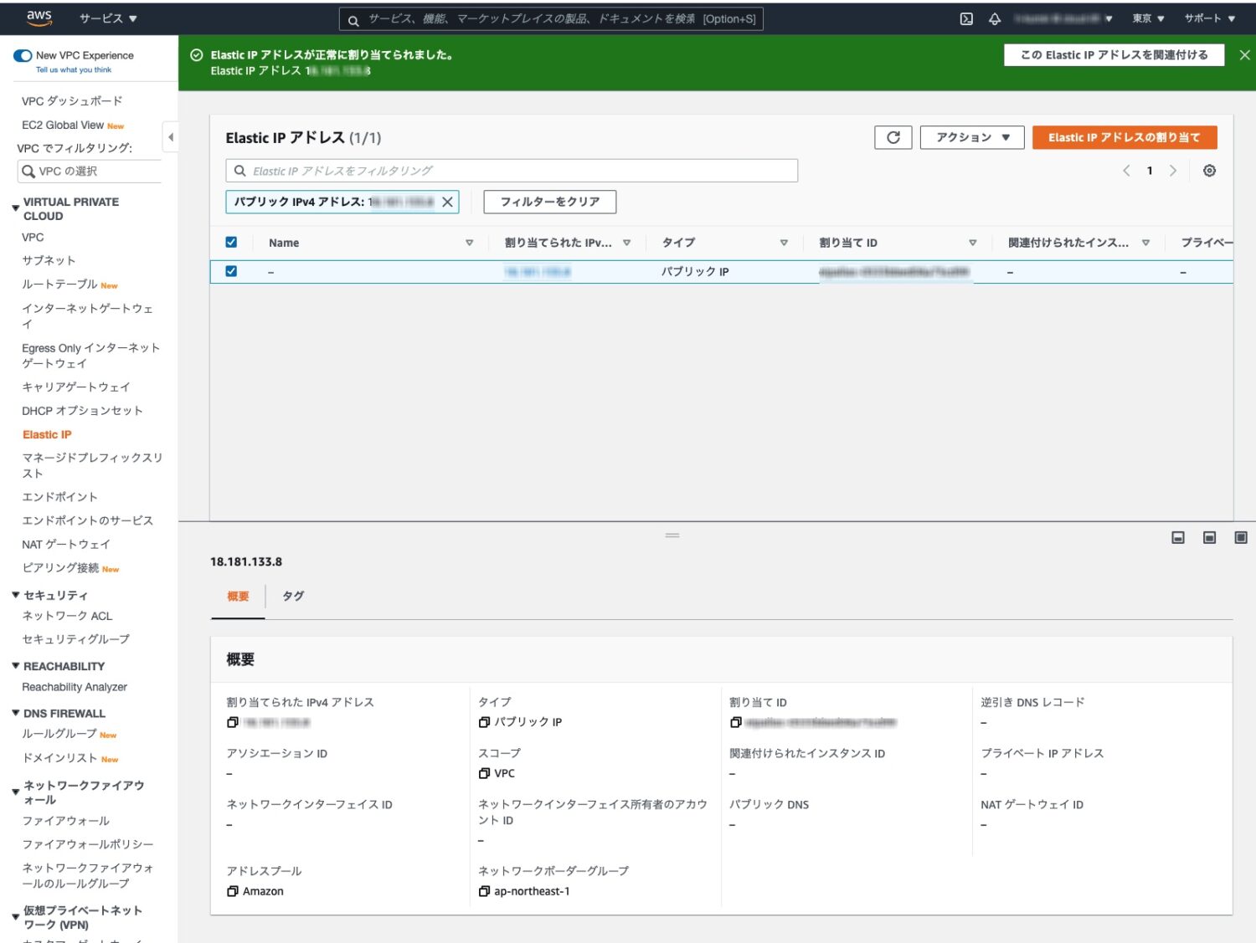Copy the ap-northeast-1 border group icon

coord(484,891)
